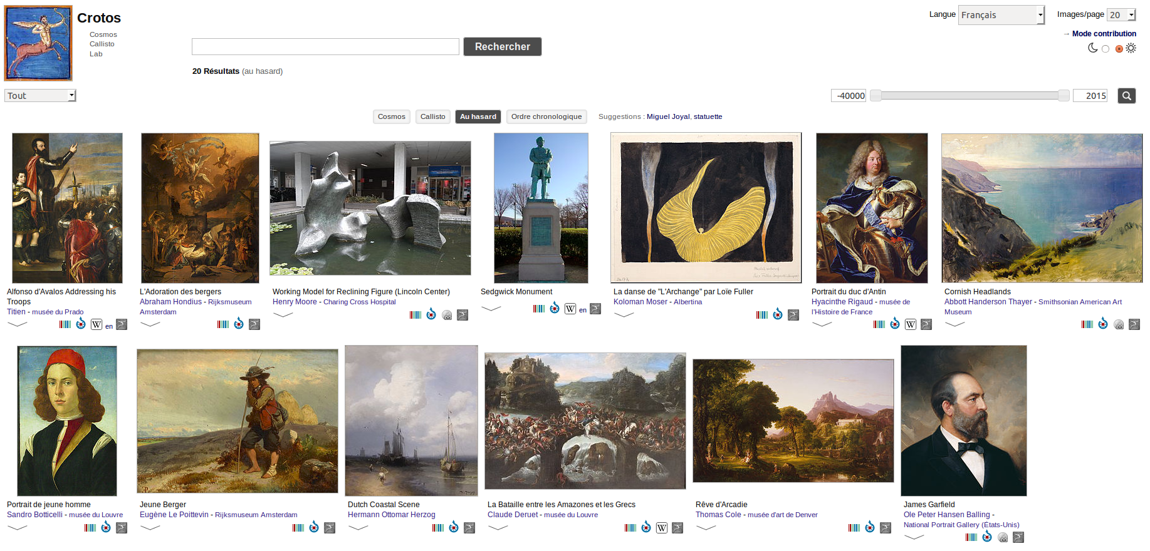1150x551 pixels.
Task: Open Wikipedia W icon for La Bataille entre les Amazones
Action: point(662,528)
